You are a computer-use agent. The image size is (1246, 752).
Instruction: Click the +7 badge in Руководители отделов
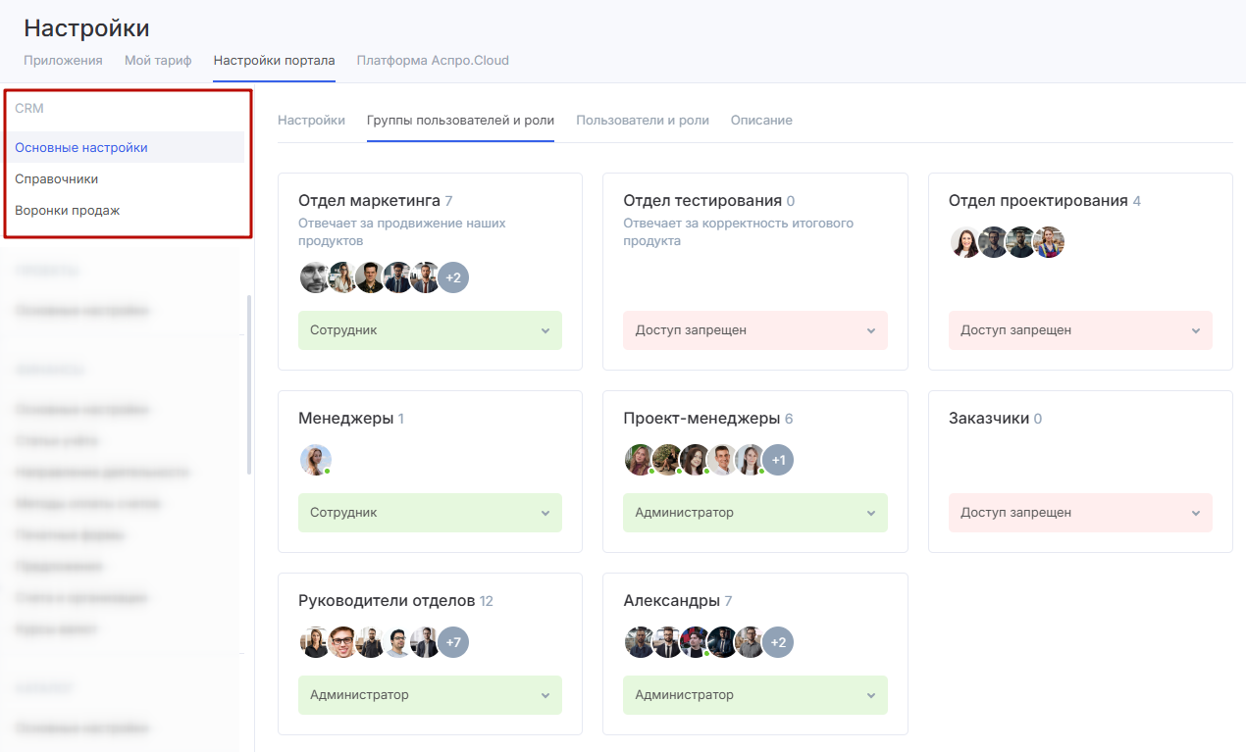click(453, 642)
